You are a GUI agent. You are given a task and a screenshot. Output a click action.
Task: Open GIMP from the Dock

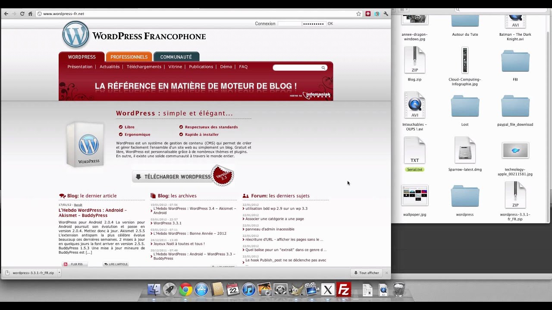pos(296,289)
